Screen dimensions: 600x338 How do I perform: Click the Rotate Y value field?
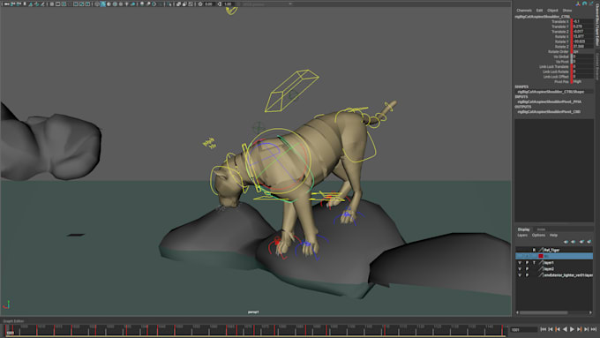point(582,41)
